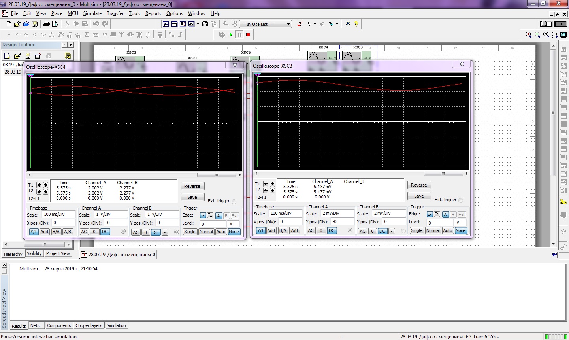The width and height of the screenshot is (569, 340).
Task: Open the Simulate menu
Action: point(92,13)
